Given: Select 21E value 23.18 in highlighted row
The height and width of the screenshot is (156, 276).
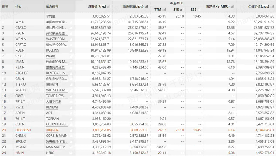Looking at the screenshot, I should click(179, 130).
